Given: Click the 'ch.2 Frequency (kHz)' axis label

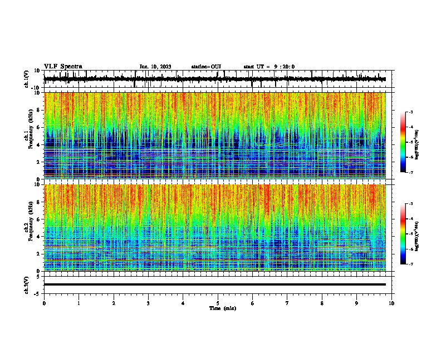Looking at the screenshot, I should pos(29,221).
